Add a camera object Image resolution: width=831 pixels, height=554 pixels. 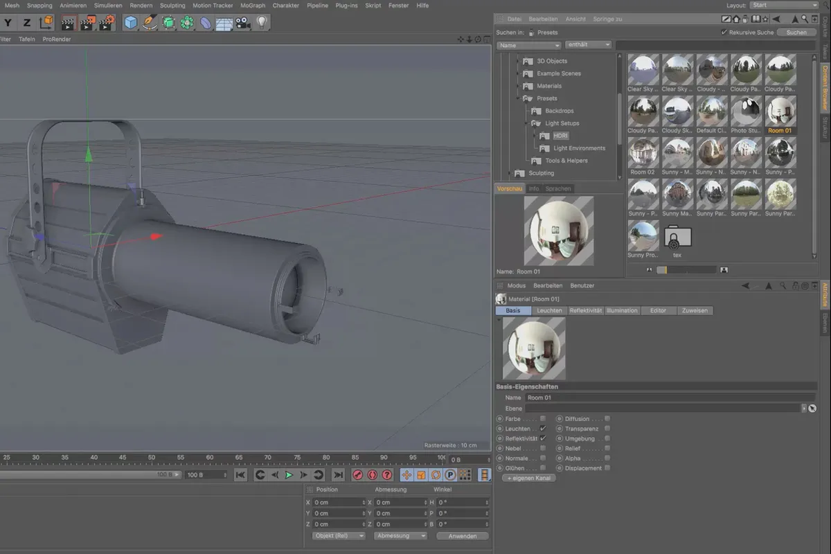click(242, 23)
